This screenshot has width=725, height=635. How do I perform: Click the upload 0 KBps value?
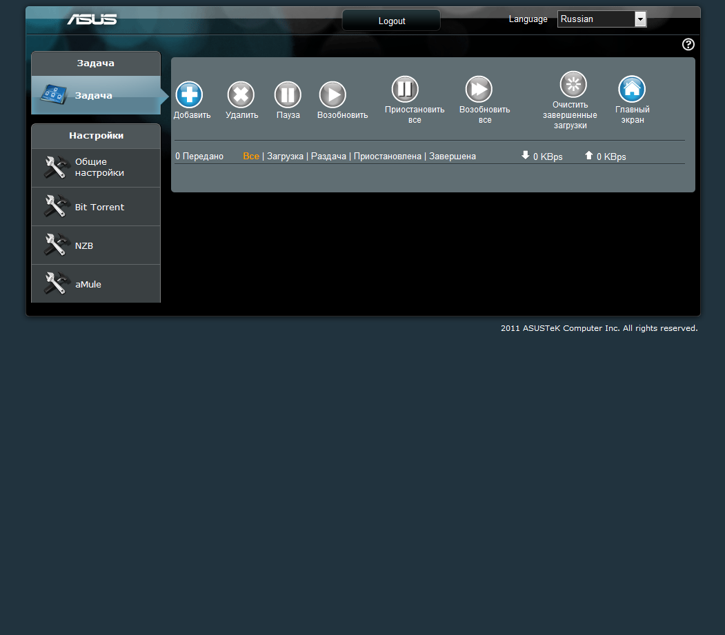point(611,157)
